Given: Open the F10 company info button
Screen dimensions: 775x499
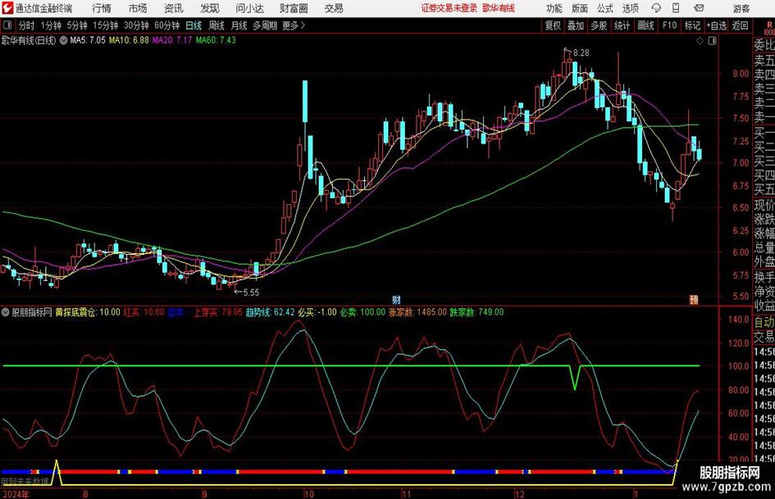Looking at the screenshot, I should [669, 25].
